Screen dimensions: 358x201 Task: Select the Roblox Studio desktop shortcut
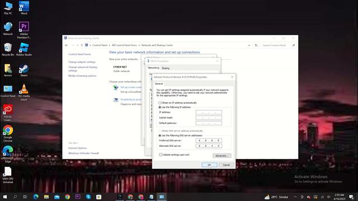pos(23,50)
